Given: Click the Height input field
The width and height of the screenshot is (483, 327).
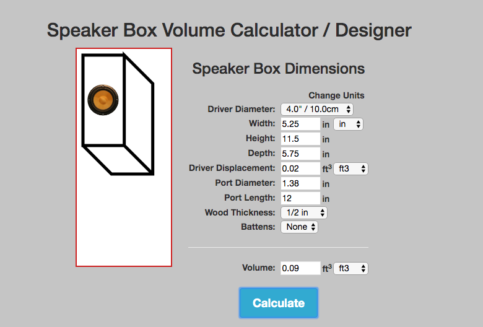Looking at the screenshot, I should pos(300,139).
